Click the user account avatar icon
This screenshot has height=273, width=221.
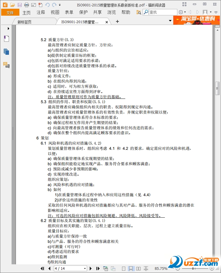point(205,12)
